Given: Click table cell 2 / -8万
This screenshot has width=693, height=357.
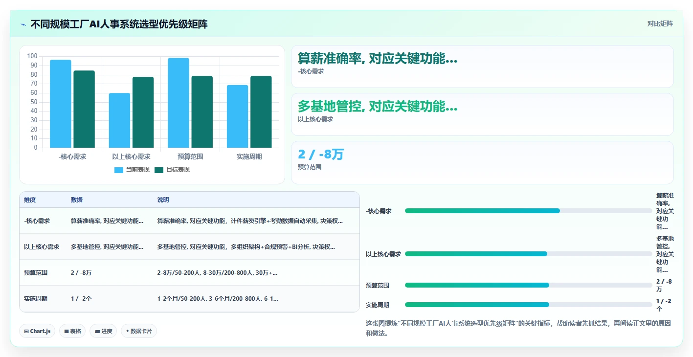Looking at the screenshot, I should pos(81,273).
